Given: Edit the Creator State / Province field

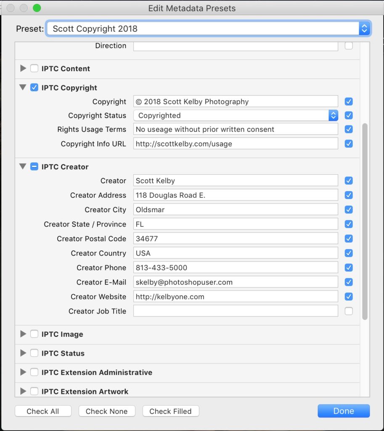Looking at the screenshot, I should pyautogui.click(x=236, y=224).
